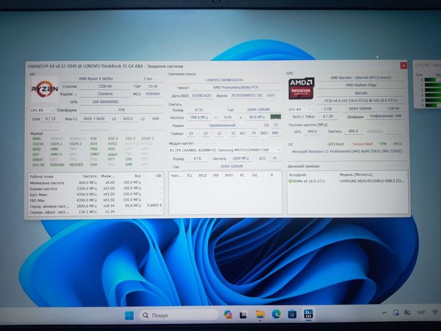Click the AMD Promontory/Bixby FCH chipset field

[x=235, y=87]
